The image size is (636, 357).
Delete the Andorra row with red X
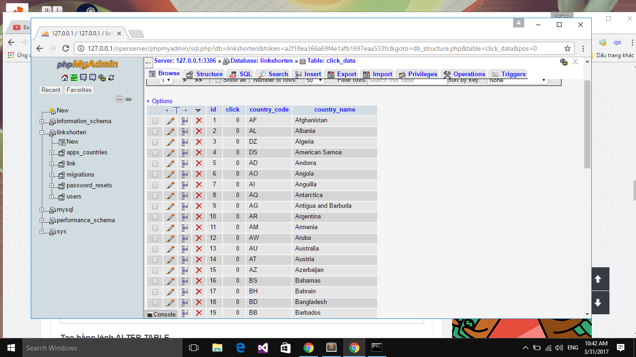click(199, 163)
